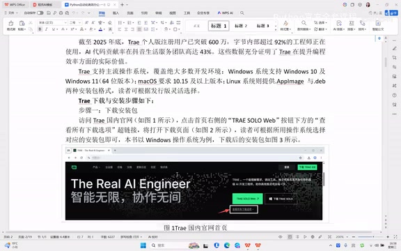
Task: Click the Underline button
Action: pos(54,29)
